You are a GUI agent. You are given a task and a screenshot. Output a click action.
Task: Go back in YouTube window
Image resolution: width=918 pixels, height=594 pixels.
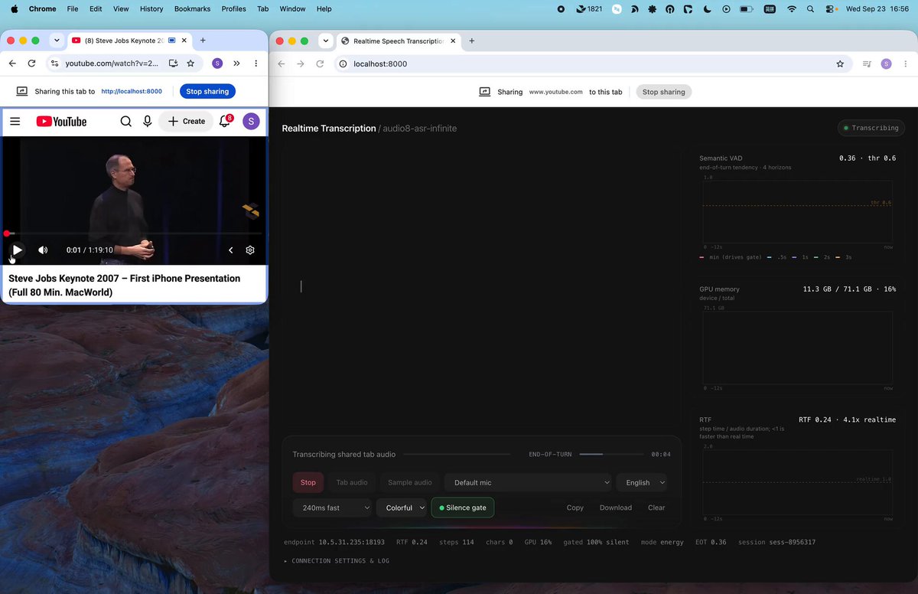(x=12, y=64)
